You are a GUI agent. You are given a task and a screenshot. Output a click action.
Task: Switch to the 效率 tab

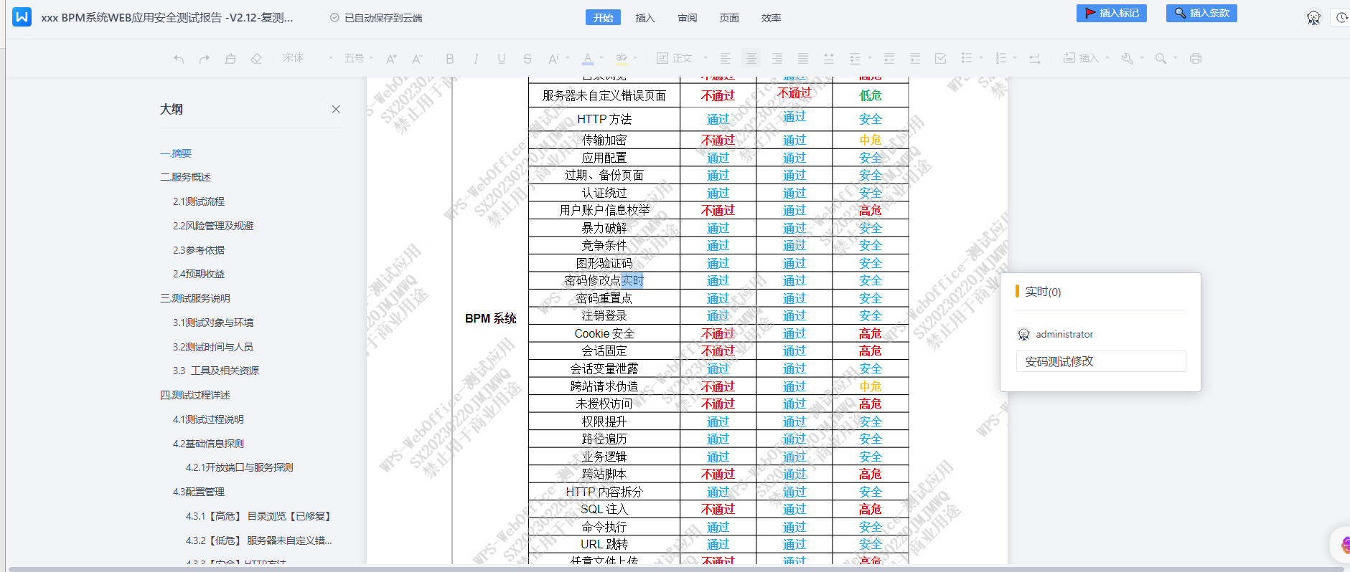(x=772, y=18)
